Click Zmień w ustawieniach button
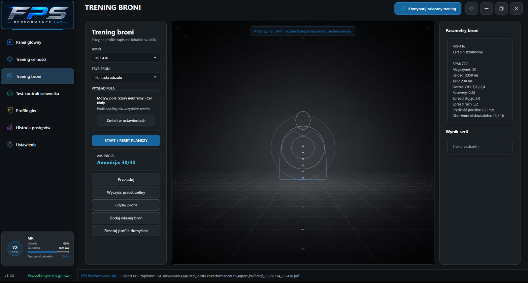 pyautogui.click(x=126, y=120)
